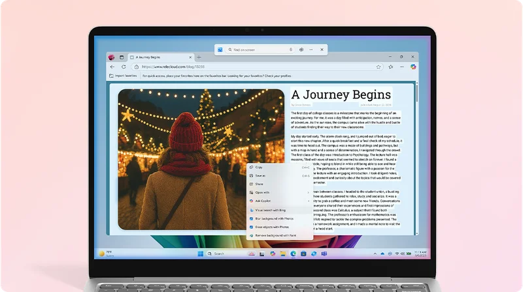Expand the Open with submenu

pyautogui.click(x=280, y=192)
